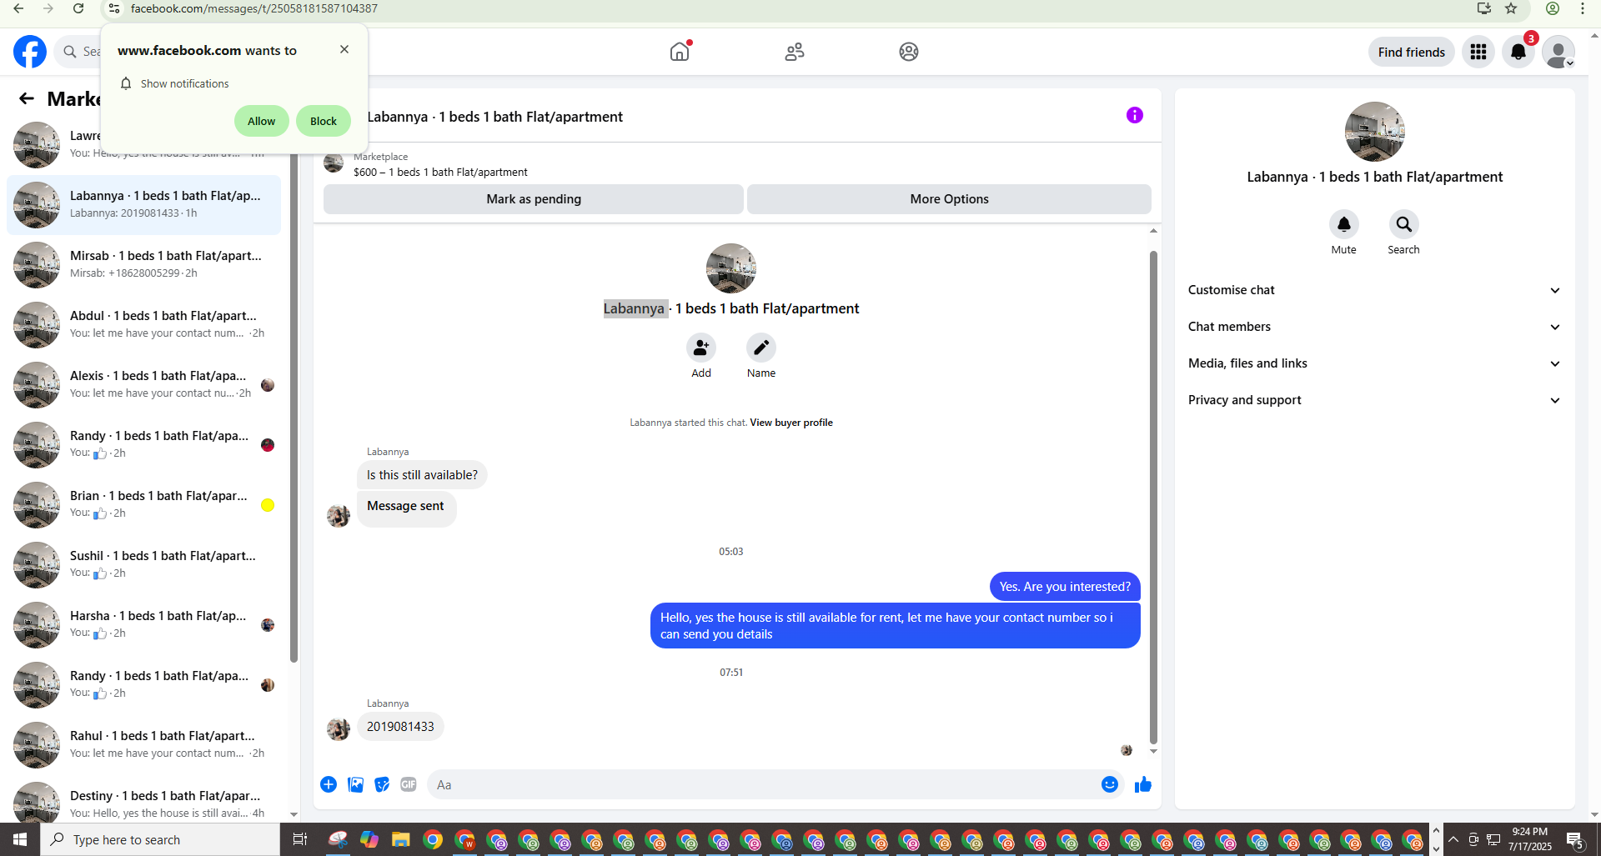Viewport: 1601px width, 856px height.
Task: Open Sushil conversation
Action: tap(143, 565)
